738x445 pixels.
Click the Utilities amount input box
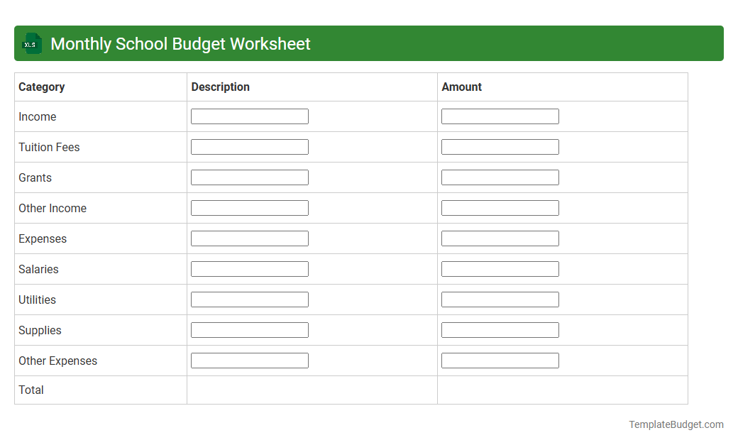coord(500,299)
